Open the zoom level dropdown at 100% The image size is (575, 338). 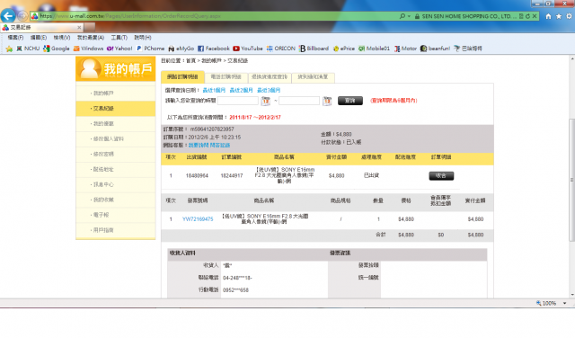click(565, 303)
